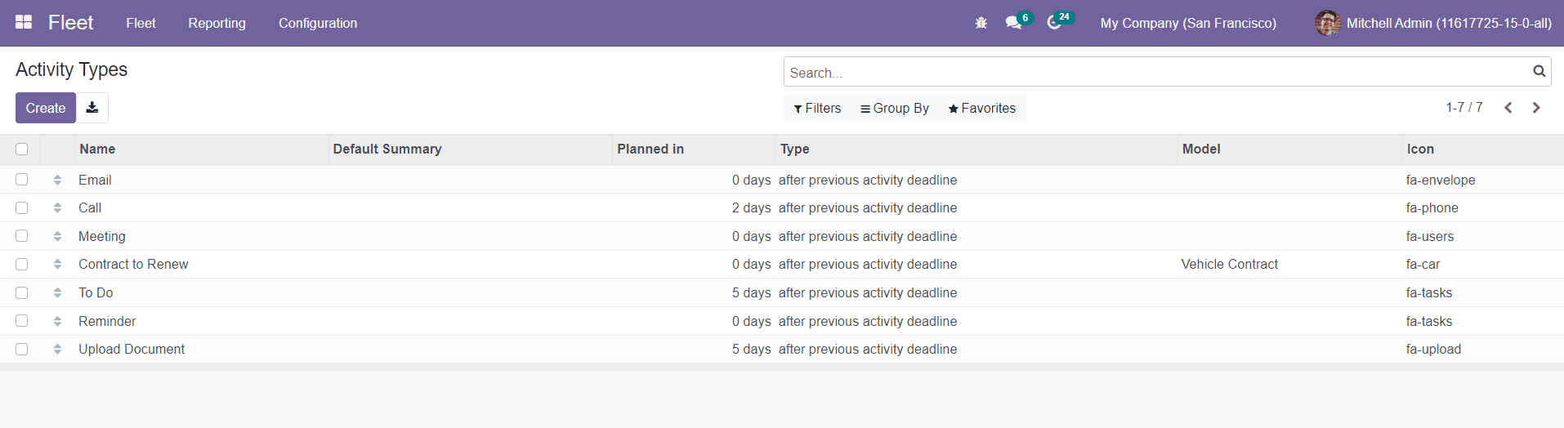Image resolution: width=1564 pixels, height=428 pixels.
Task: Open the Configuration menu
Action: click(318, 23)
